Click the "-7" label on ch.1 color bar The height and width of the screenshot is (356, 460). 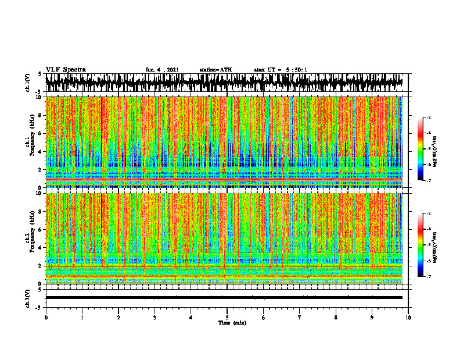tap(429, 180)
